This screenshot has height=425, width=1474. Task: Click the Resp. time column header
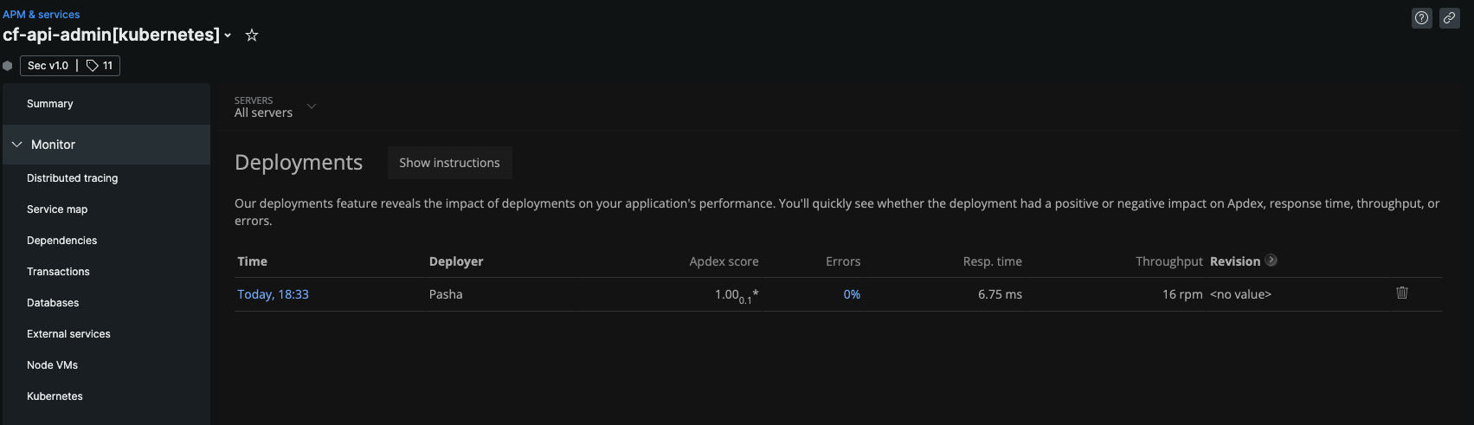993,261
